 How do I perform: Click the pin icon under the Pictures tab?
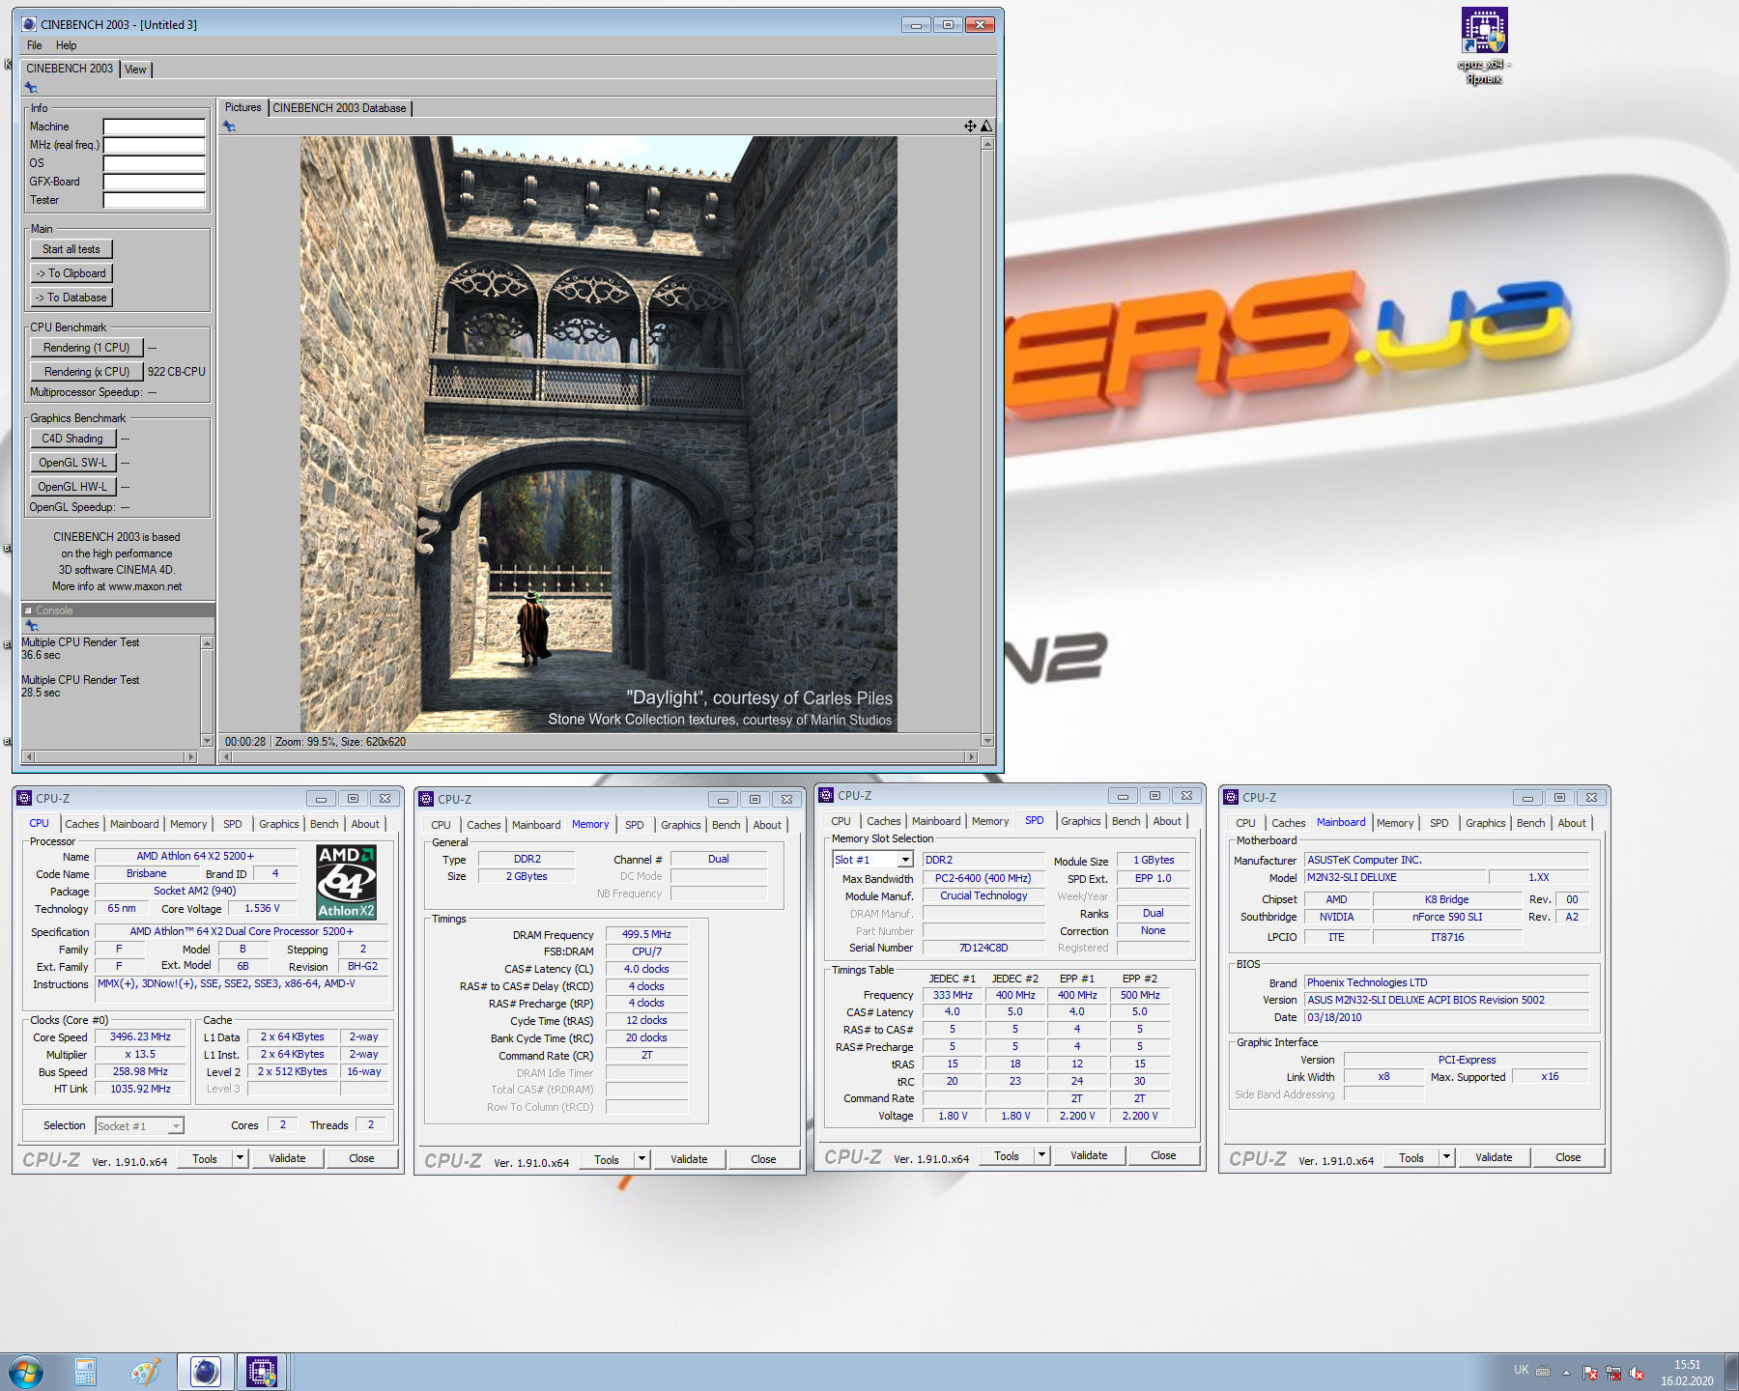pos(229,126)
